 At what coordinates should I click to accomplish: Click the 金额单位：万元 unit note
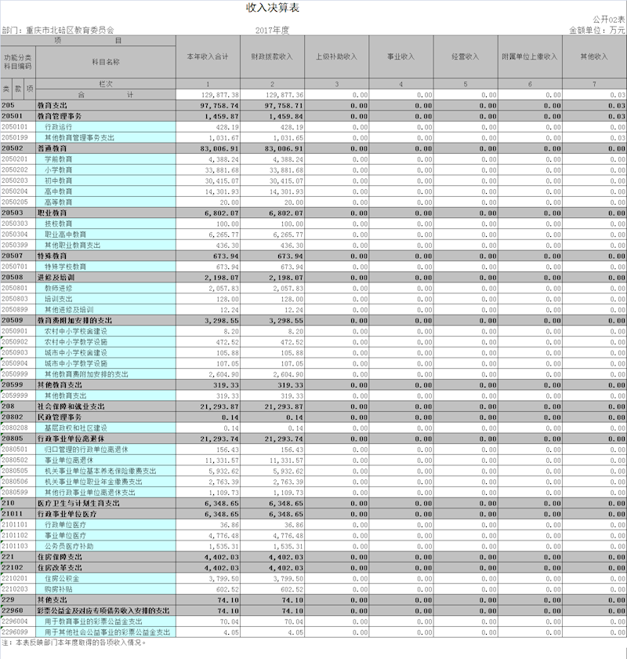(x=596, y=31)
